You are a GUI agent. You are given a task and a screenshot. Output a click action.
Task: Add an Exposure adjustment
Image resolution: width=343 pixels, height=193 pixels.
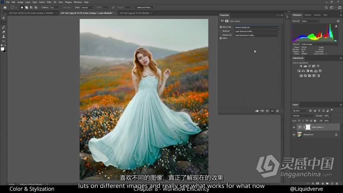click(314, 66)
